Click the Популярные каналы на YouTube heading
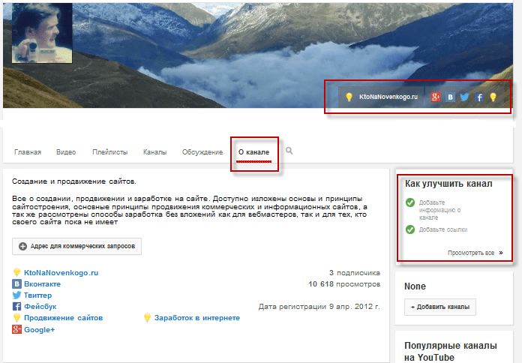Screen dimensions: 522x363 [x=451, y=351]
